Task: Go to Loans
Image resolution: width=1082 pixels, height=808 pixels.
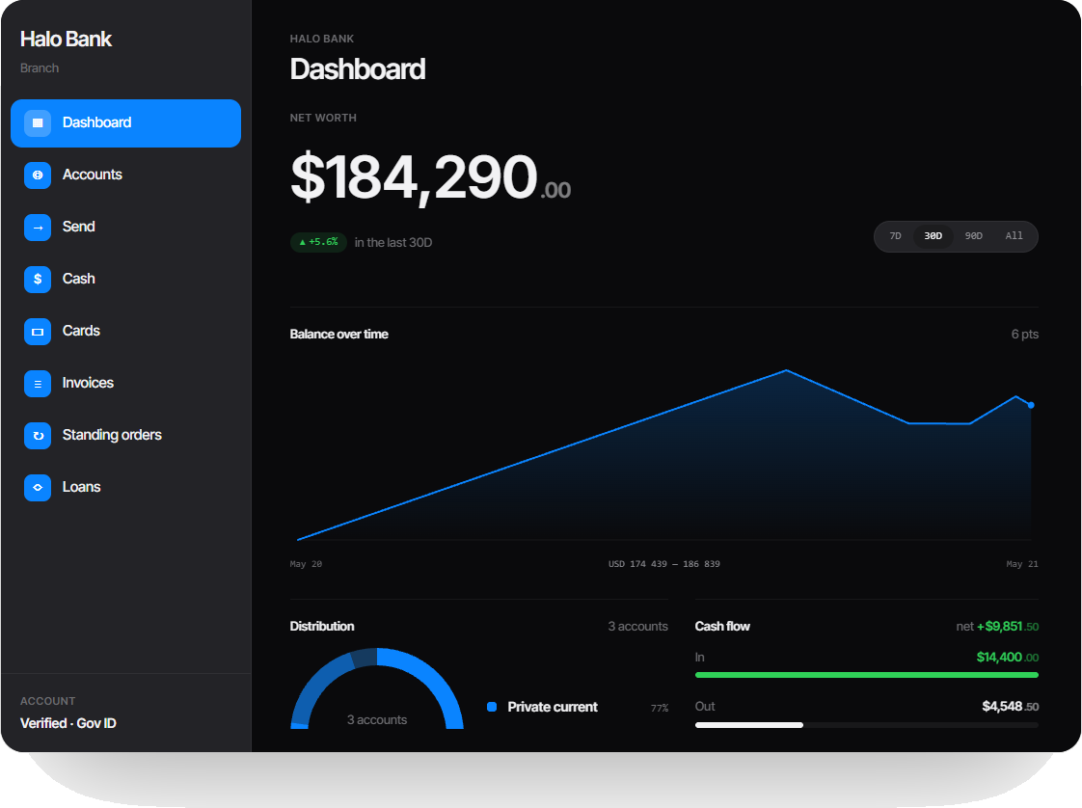Action: [125, 487]
